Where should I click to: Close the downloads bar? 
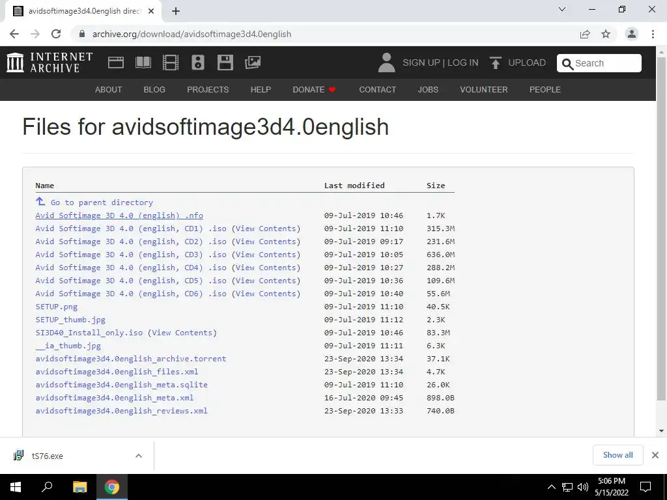655,455
